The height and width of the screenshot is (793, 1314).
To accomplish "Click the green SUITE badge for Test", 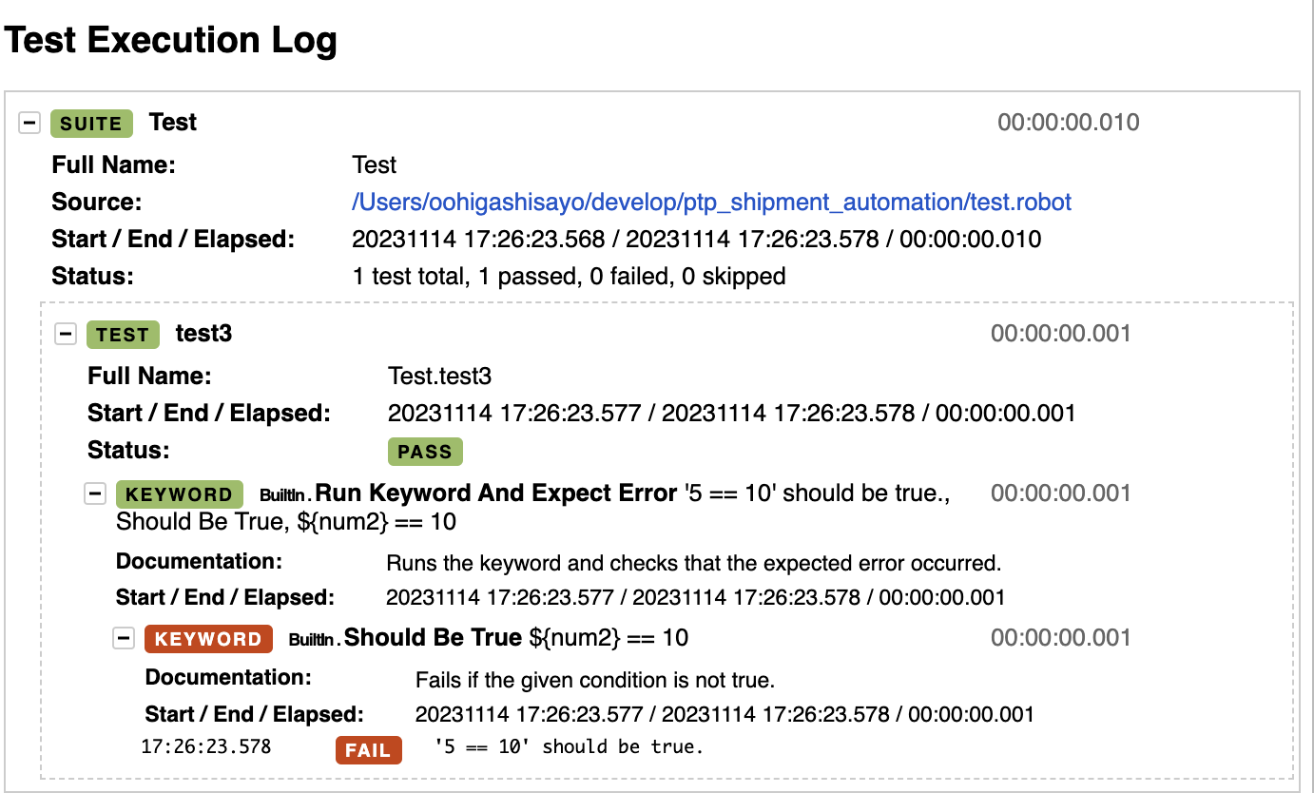I will coord(91,123).
